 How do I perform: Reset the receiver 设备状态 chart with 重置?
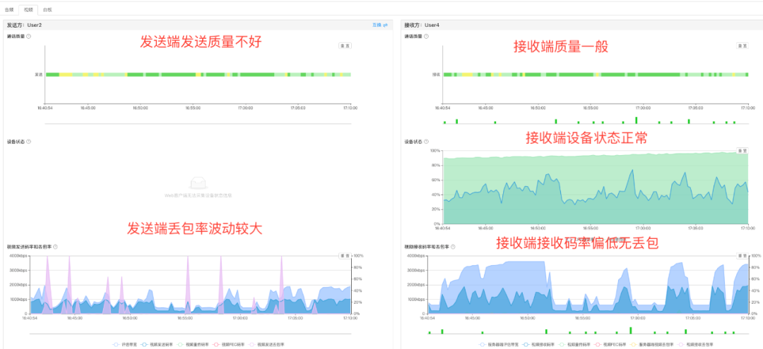click(742, 151)
